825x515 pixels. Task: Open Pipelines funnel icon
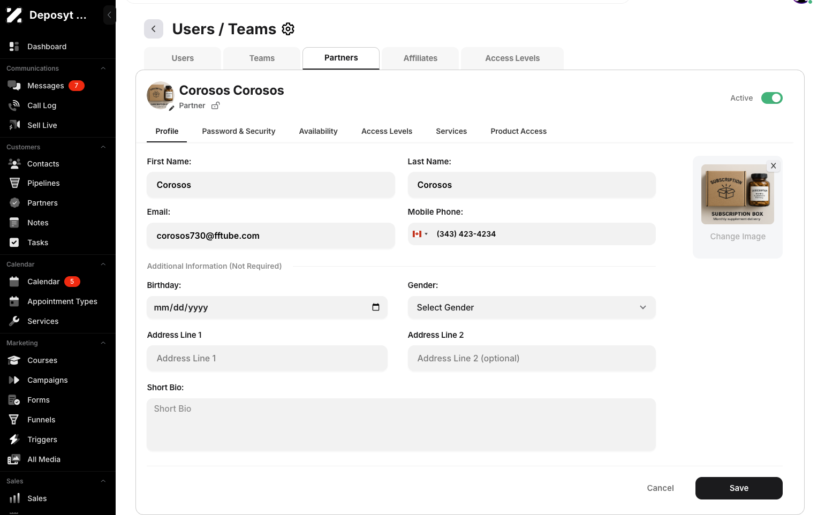pos(14,183)
